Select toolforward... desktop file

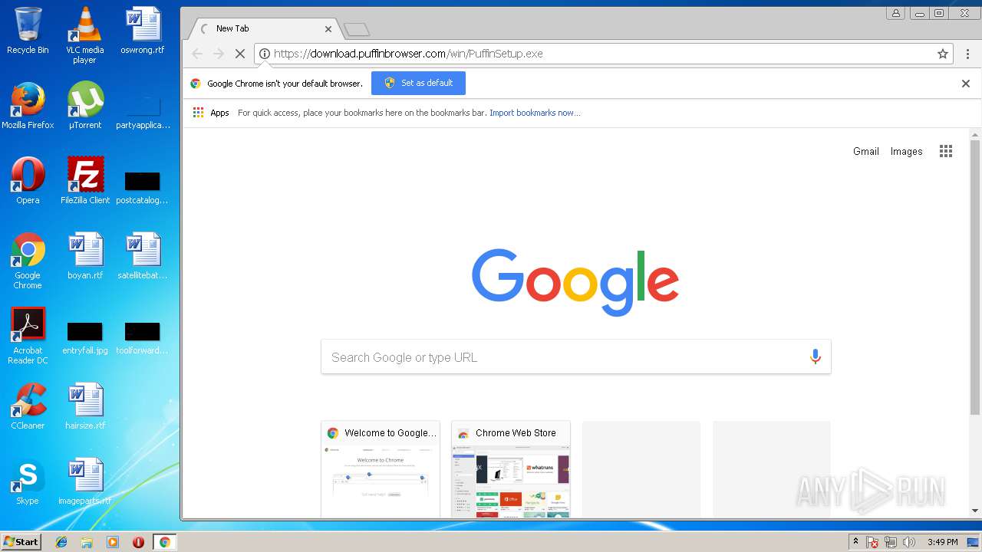coord(143,338)
